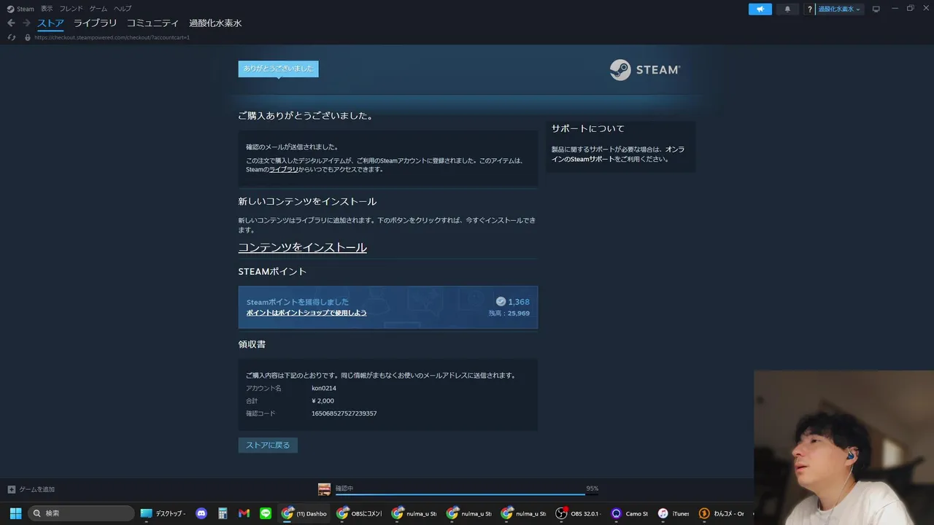Open the OBSにコメント Chrome taskbar window

click(x=359, y=513)
